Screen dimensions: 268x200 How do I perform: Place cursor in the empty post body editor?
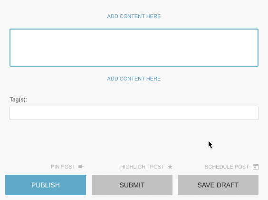coord(134,48)
